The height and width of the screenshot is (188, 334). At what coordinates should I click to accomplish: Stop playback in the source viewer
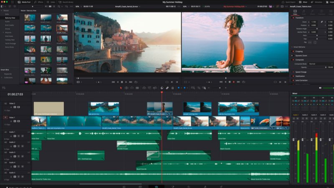122,82
